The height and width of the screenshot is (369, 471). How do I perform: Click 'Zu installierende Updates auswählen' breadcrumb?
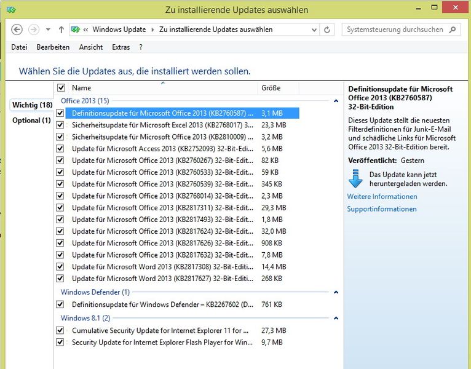pyautogui.click(x=216, y=30)
